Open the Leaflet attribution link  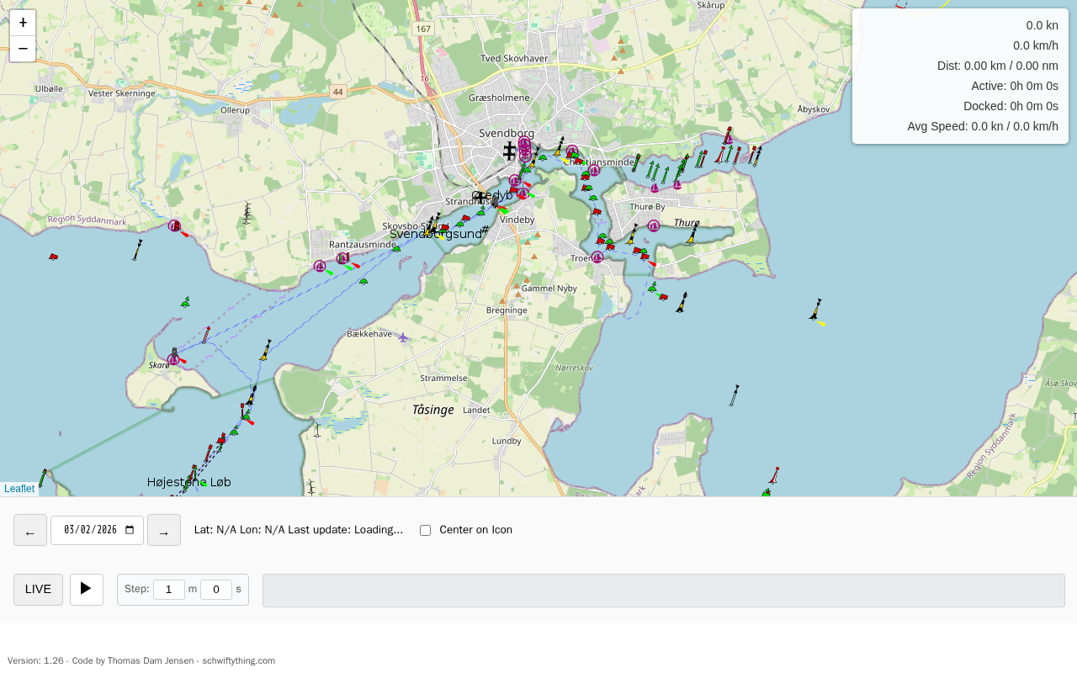[19, 489]
